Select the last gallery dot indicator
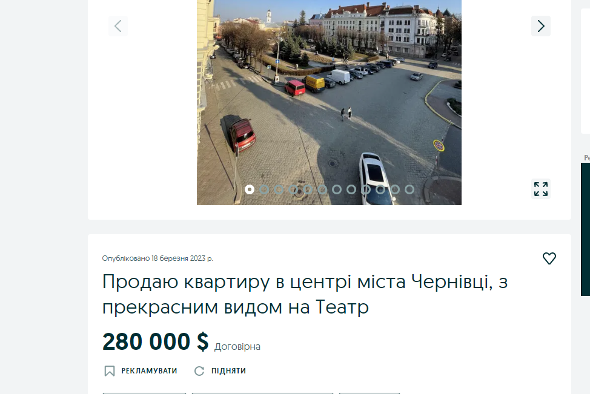 click(409, 189)
